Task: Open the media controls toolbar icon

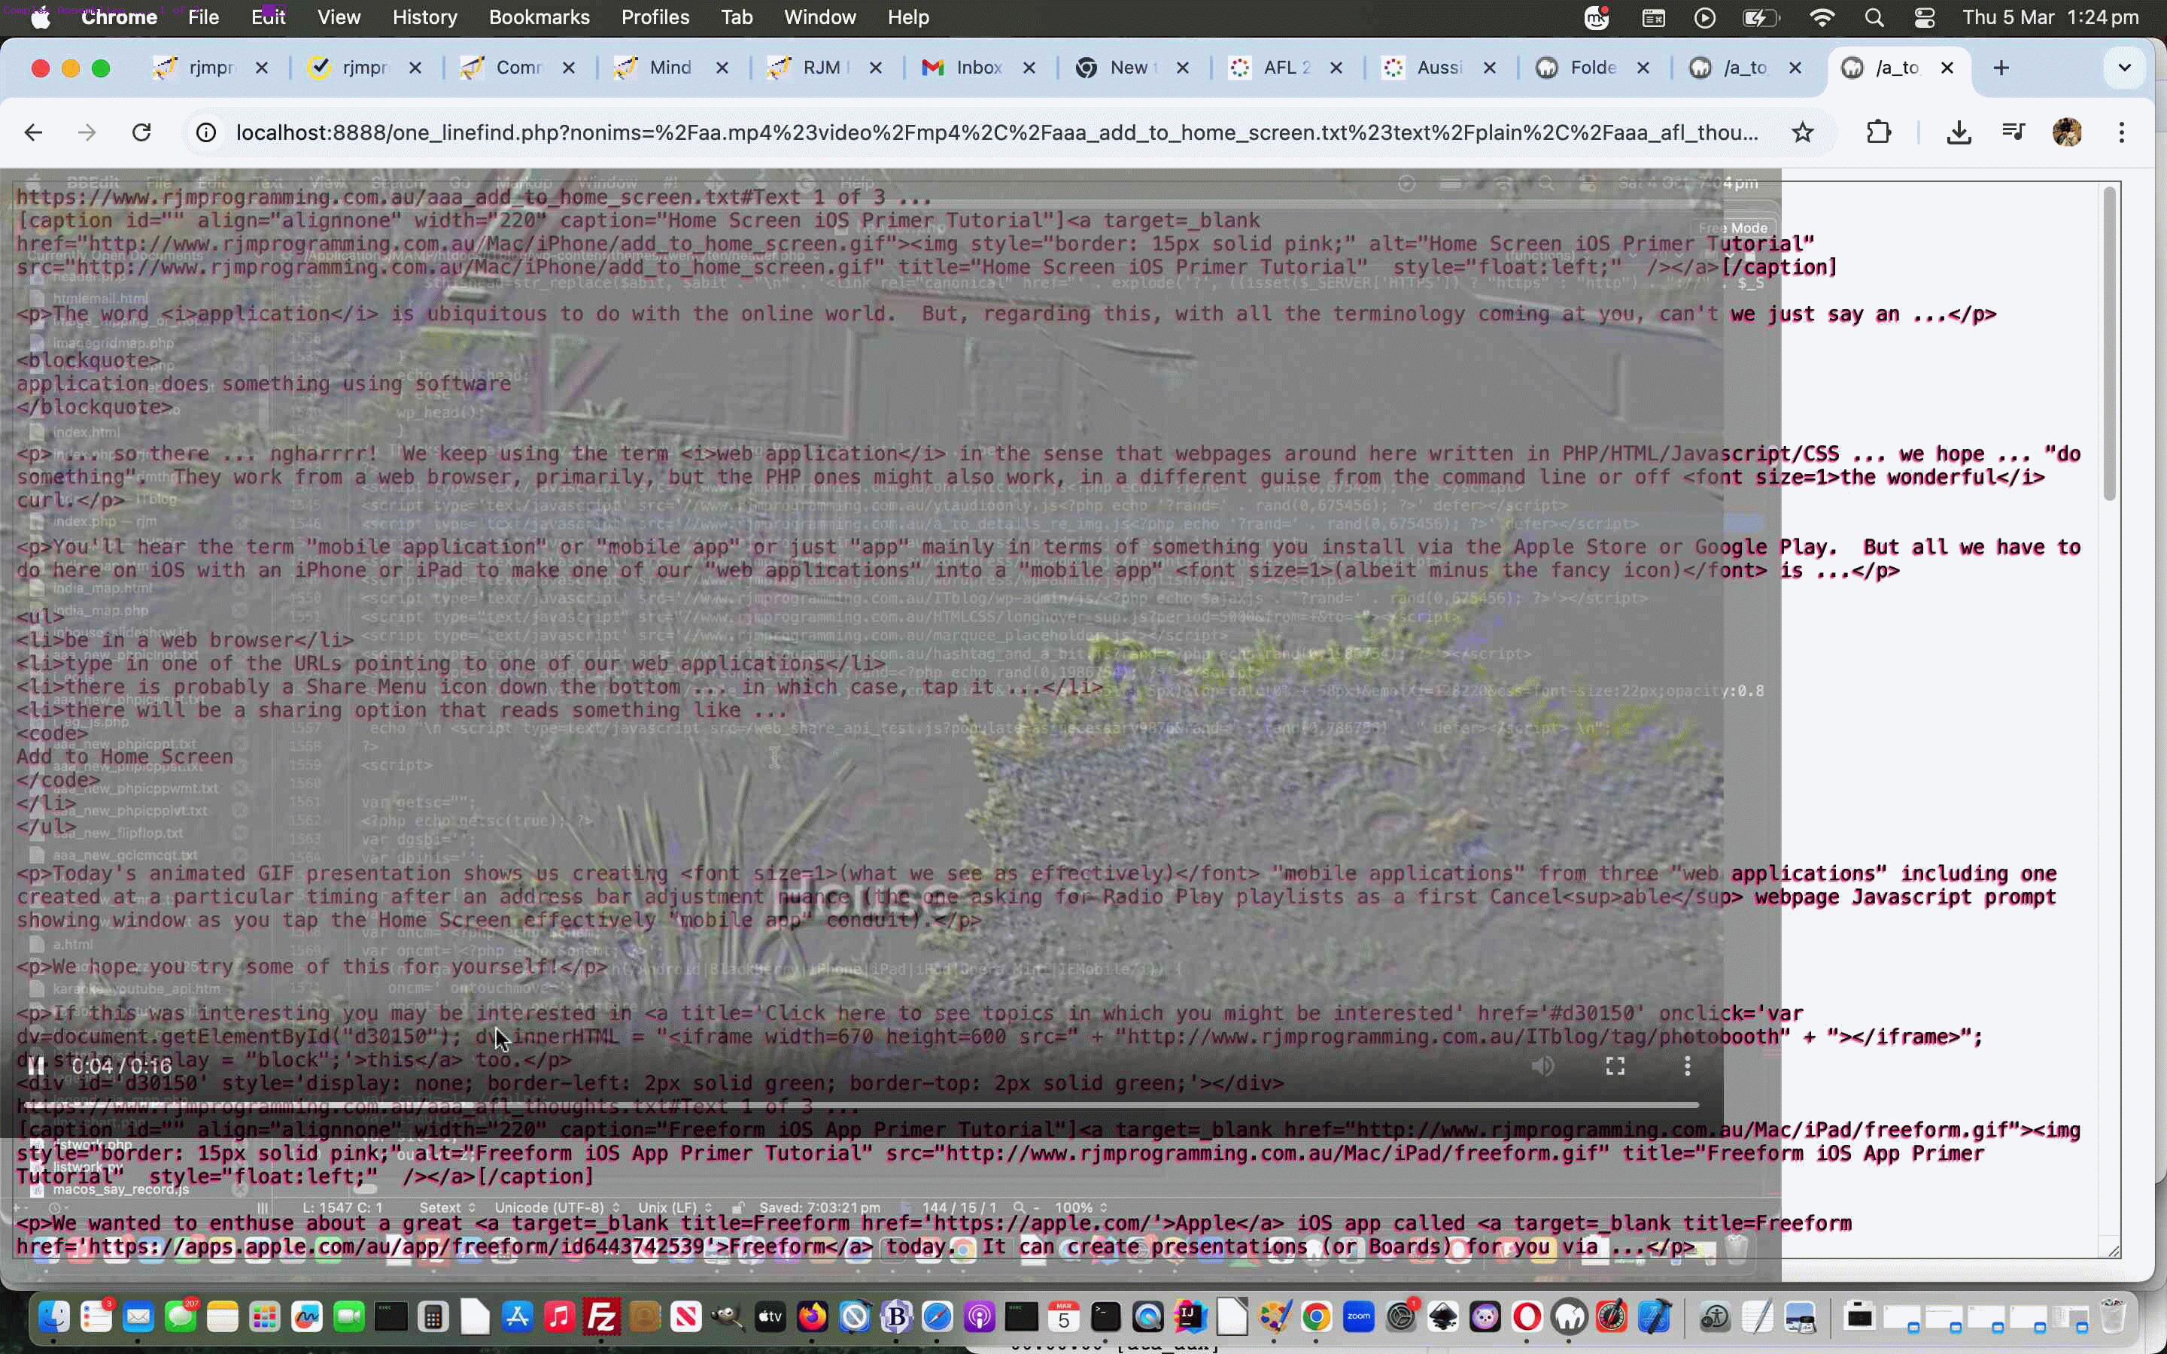Action: 2013,132
